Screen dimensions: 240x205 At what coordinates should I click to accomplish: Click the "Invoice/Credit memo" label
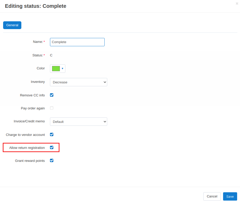pyautogui.click(x=29, y=121)
